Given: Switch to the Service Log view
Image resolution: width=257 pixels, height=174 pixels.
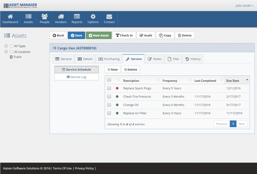Looking at the screenshot, I should pyautogui.click(x=76, y=77).
